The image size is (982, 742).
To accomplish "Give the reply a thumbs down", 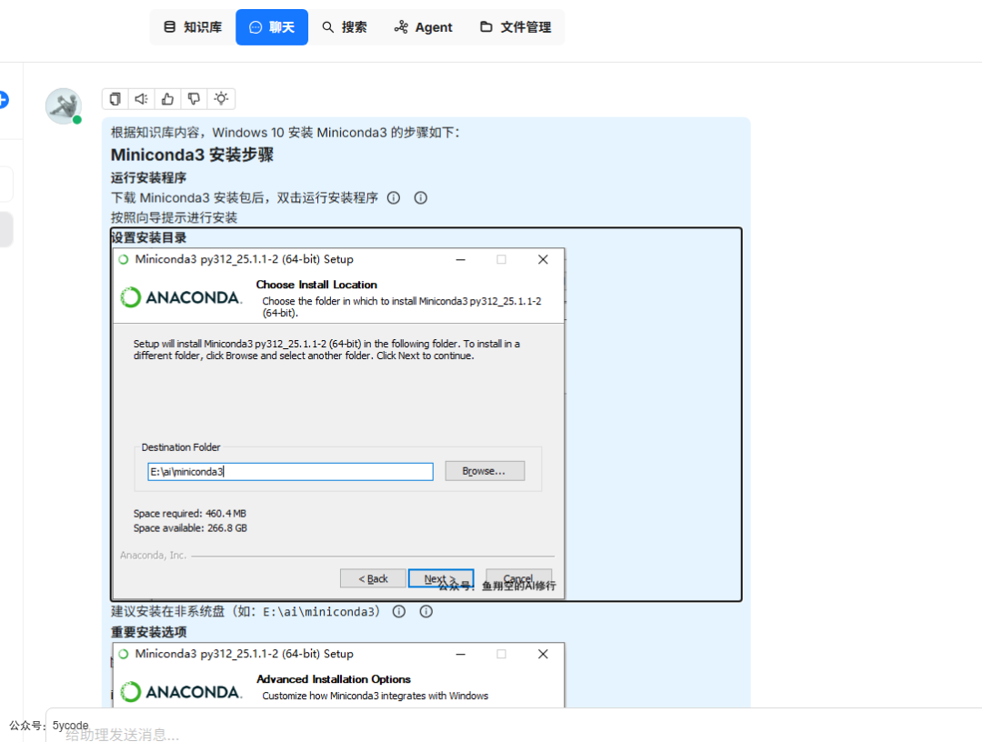I will pyautogui.click(x=195, y=99).
